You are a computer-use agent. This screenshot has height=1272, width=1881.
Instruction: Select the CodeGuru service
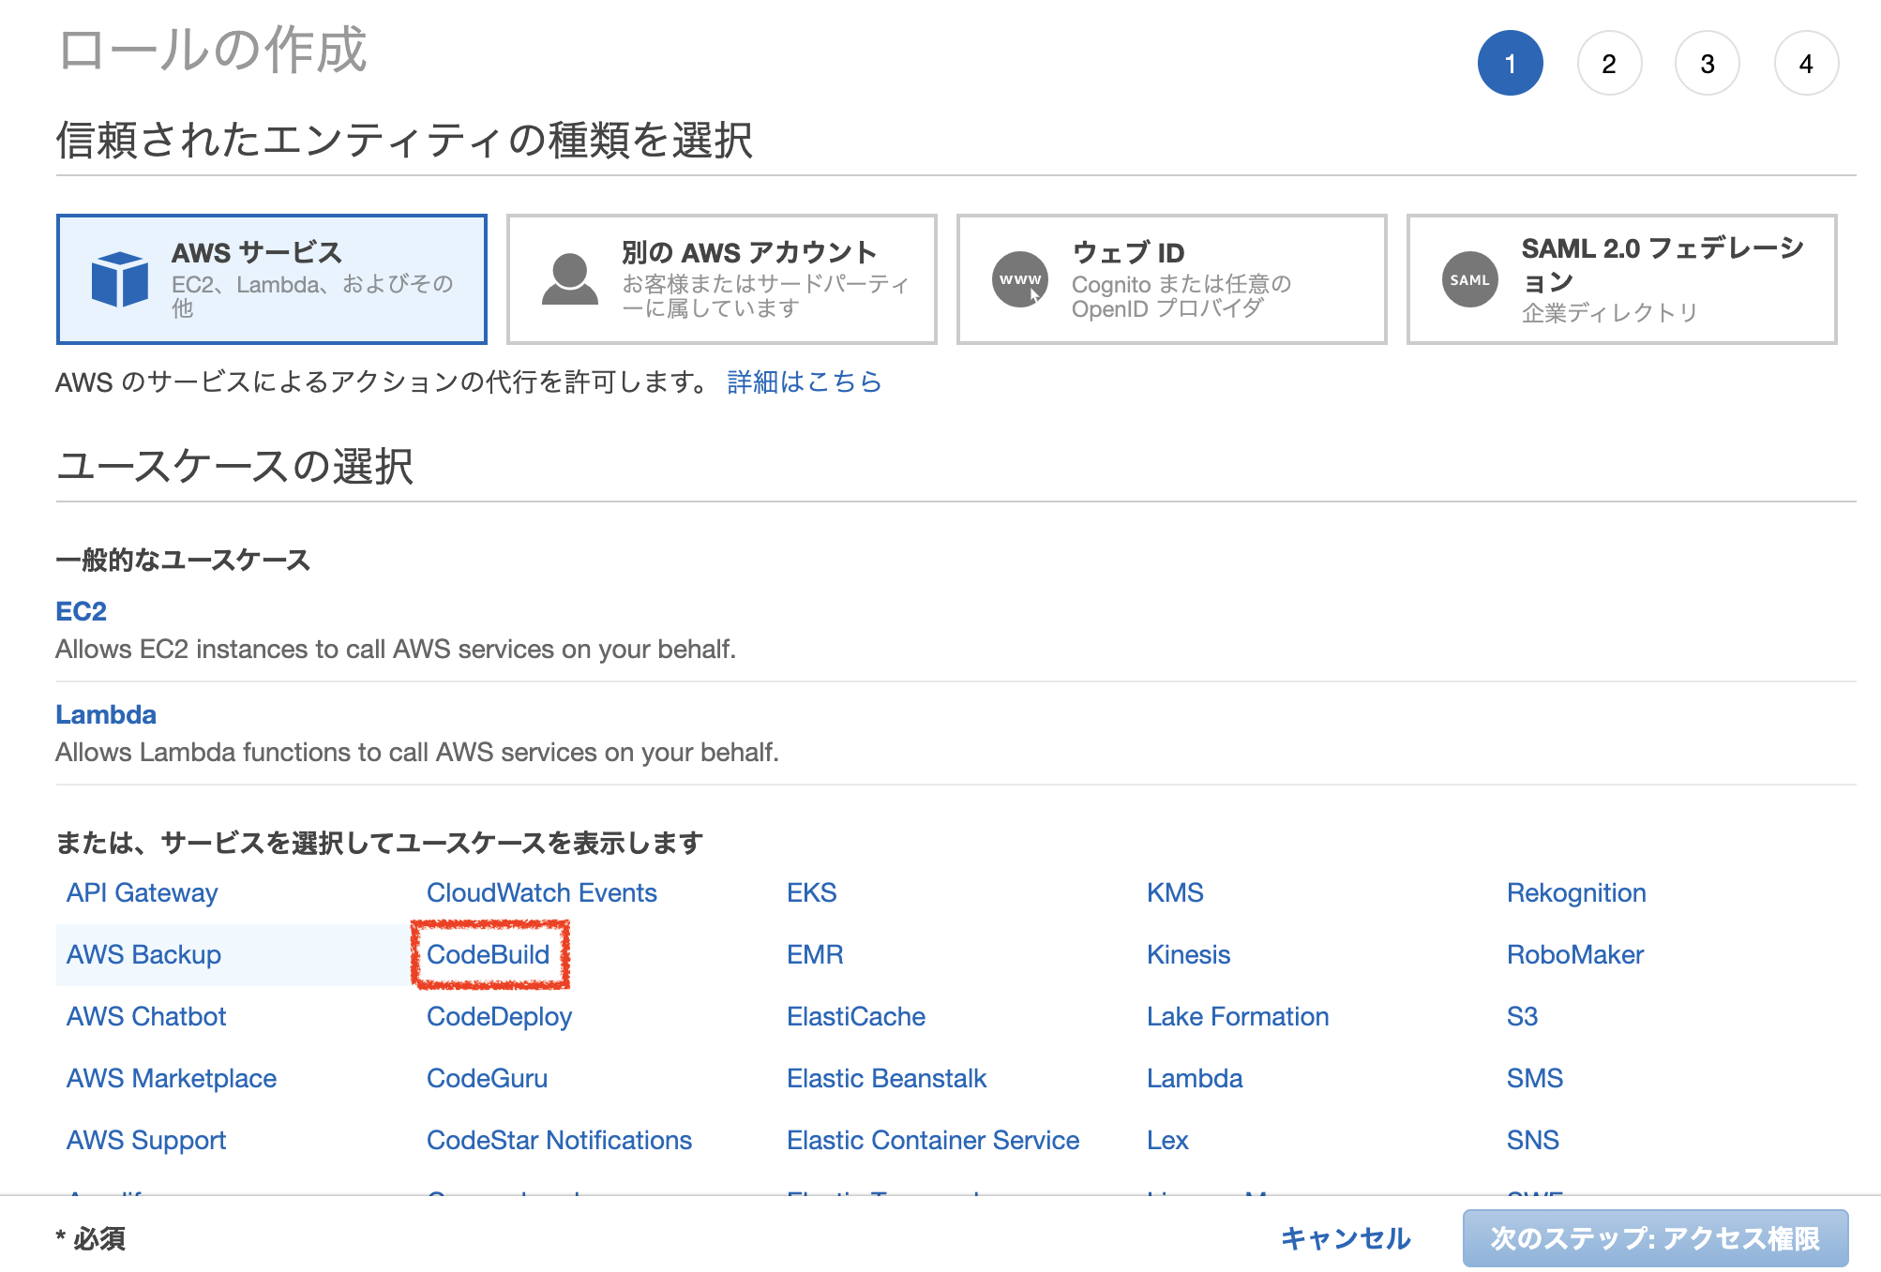click(488, 1078)
